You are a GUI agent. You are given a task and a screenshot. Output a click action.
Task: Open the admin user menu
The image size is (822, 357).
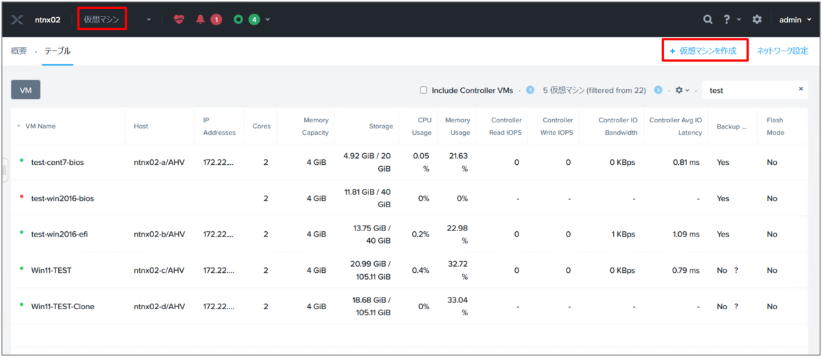(x=794, y=20)
